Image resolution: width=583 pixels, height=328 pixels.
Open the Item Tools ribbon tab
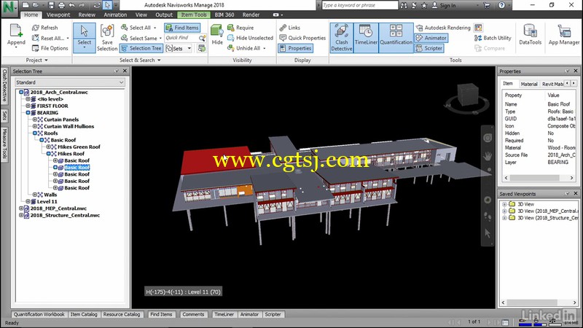[x=194, y=15]
